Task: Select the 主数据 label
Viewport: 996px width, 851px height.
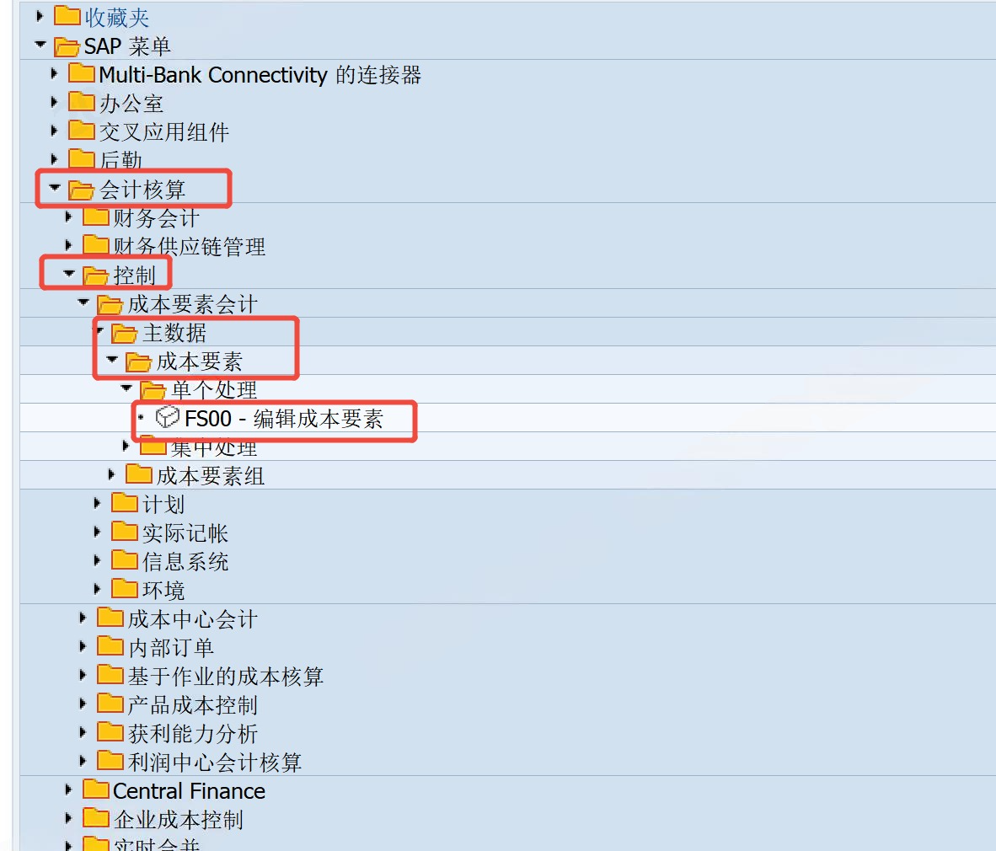Action: click(x=174, y=333)
